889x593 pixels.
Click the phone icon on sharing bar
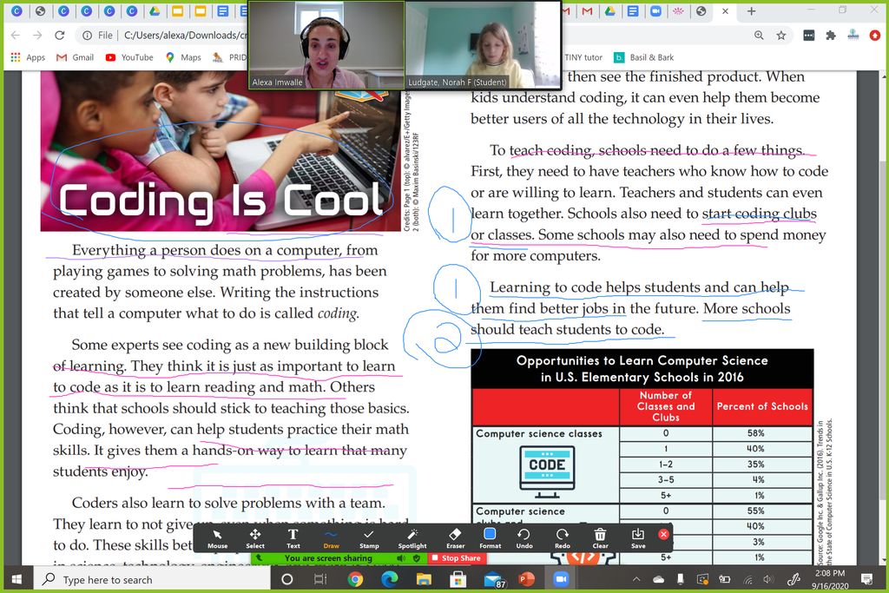tap(259, 558)
